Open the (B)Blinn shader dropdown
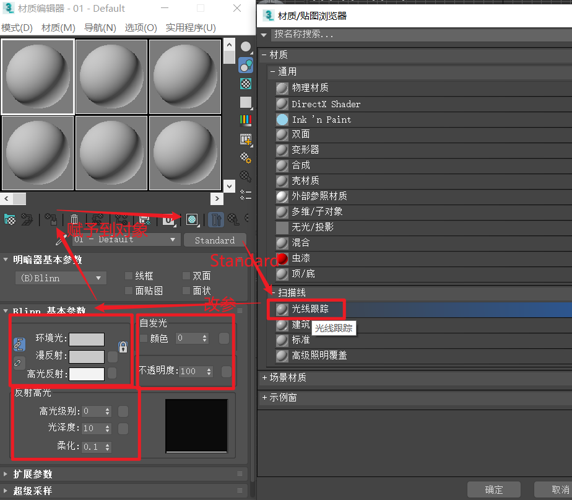This screenshot has height=500, width=572. coord(60,278)
